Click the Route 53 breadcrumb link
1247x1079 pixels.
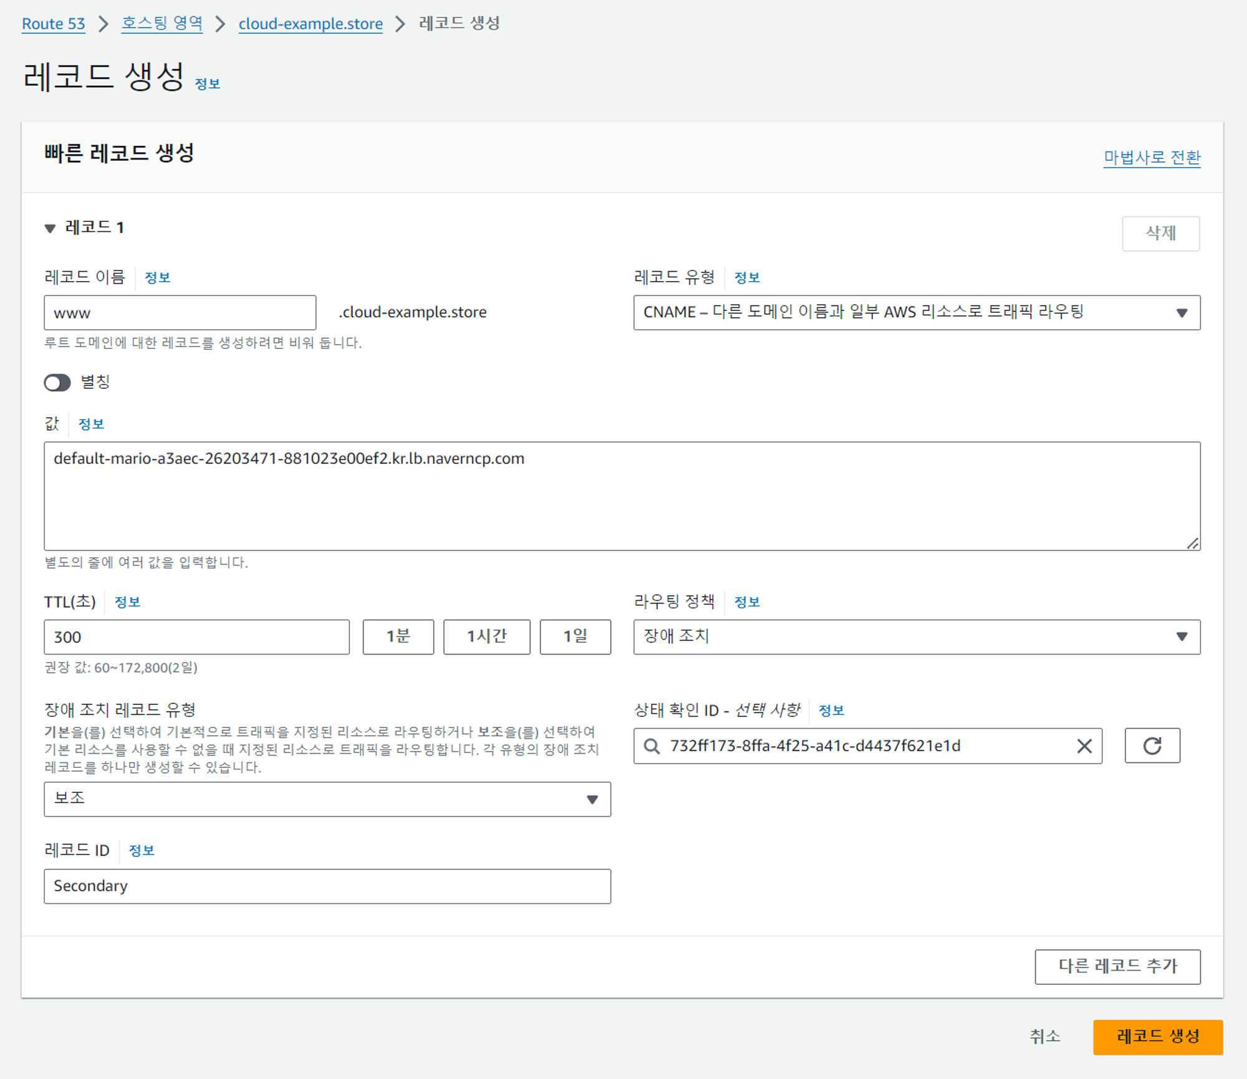click(53, 24)
